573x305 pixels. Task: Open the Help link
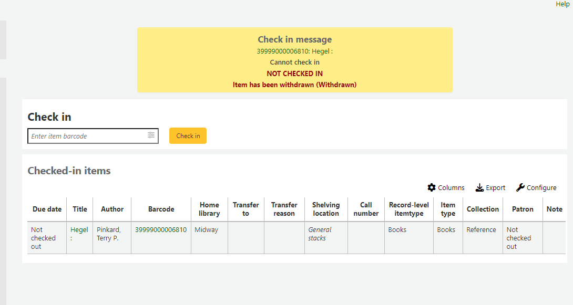point(562,4)
